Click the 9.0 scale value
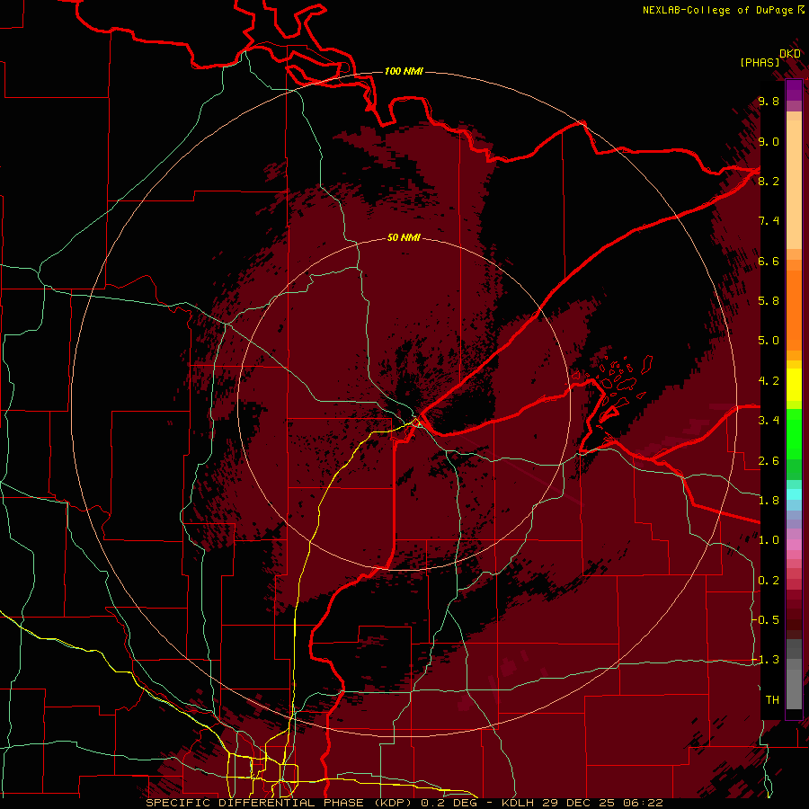The image size is (809, 809). [x=769, y=141]
